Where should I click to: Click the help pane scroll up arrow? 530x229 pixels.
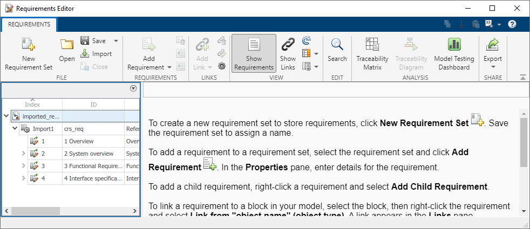coord(523,113)
